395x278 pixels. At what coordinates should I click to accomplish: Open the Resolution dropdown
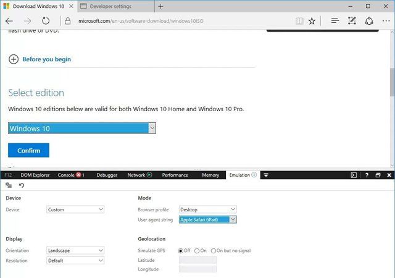(75, 261)
